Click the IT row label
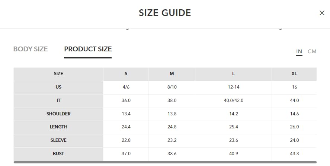 58,100
